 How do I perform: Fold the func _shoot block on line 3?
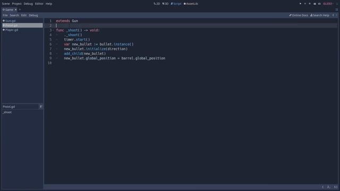coord(53,30)
